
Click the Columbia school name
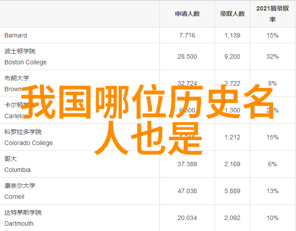coord(18,170)
